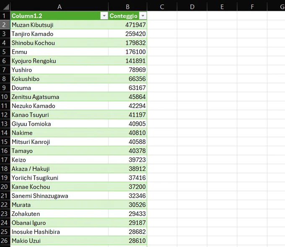Screen dimensions: 285x247
Task: Select row 1 header
Action: pos(5,16)
